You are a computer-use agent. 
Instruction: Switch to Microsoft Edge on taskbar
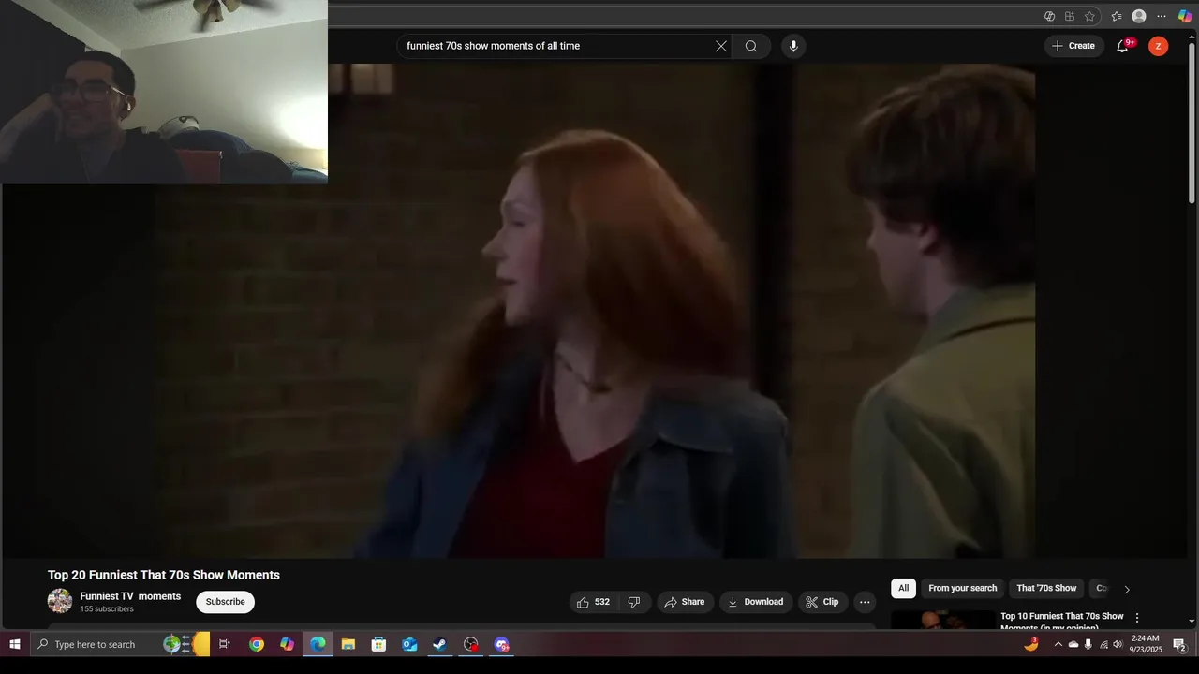[x=318, y=644]
